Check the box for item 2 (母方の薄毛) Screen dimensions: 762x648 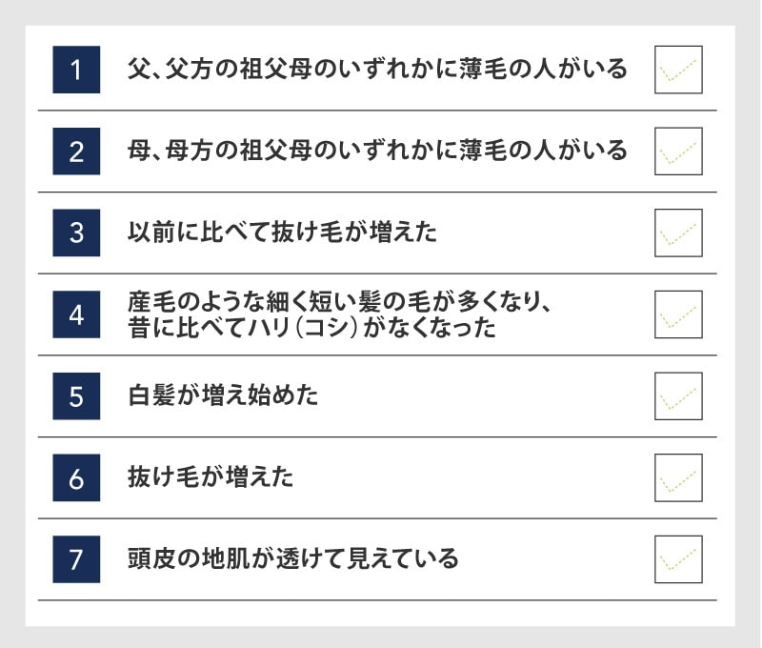pyautogui.click(x=678, y=152)
